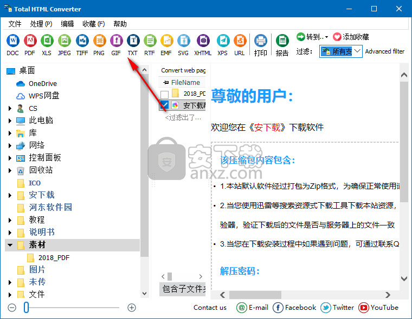Click the preview vertical scrollbar down arrow
Image resolution: width=412 pixels, height=319 pixels.
click(x=404, y=278)
